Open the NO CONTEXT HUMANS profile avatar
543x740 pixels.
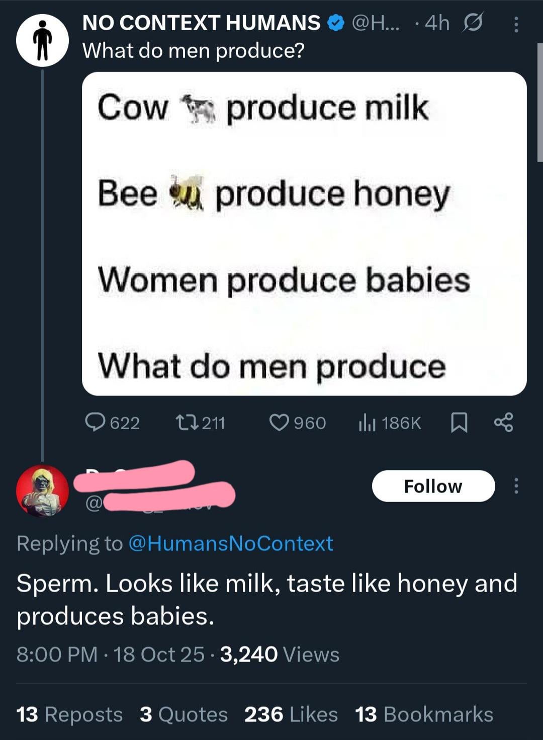(x=42, y=41)
